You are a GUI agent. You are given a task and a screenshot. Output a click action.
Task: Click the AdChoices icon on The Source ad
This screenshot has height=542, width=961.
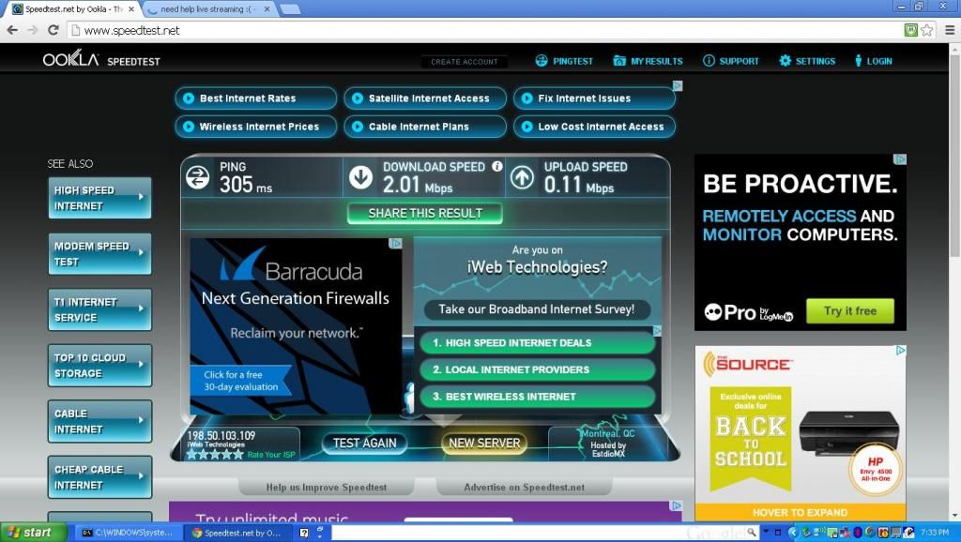tap(900, 351)
